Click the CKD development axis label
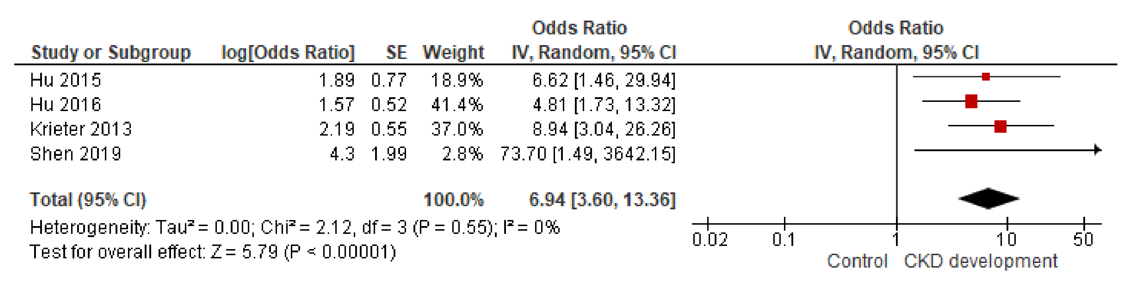The image size is (1142, 291). [981, 261]
